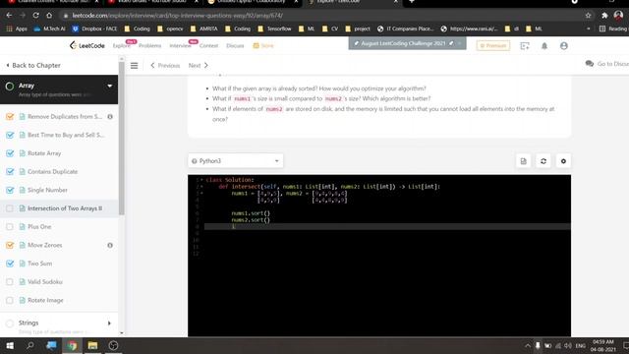The width and height of the screenshot is (629, 354).
Task: Open the editor settings gear
Action: tap(563, 161)
